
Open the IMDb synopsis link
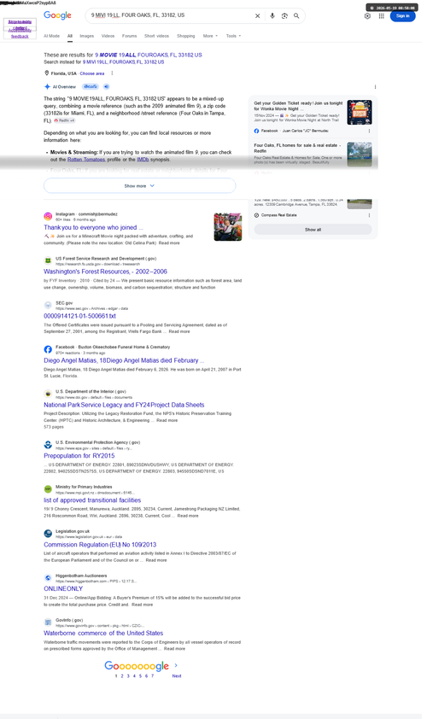tap(143, 160)
